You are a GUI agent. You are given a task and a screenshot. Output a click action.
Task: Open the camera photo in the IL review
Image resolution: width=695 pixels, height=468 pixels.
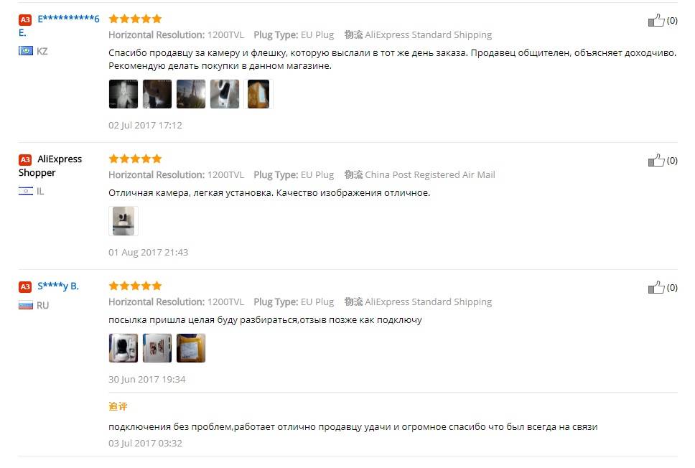pos(123,220)
